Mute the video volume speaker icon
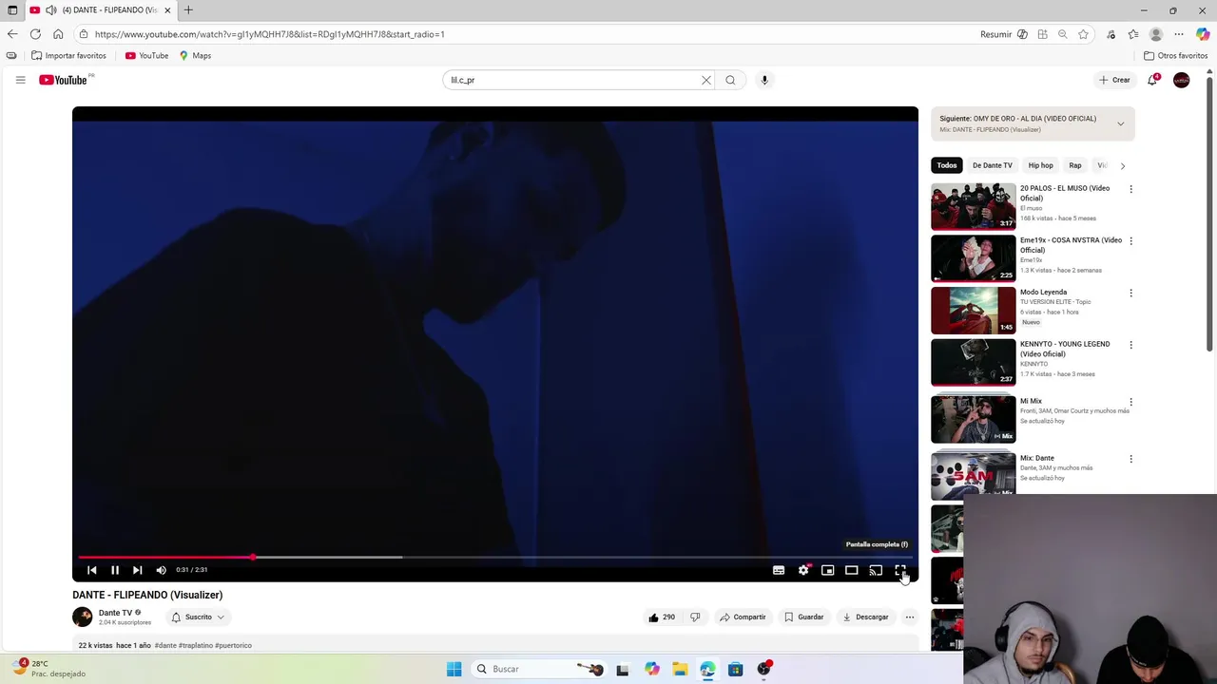This screenshot has width=1217, height=684. pyautogui.click(x=161, y=570)
